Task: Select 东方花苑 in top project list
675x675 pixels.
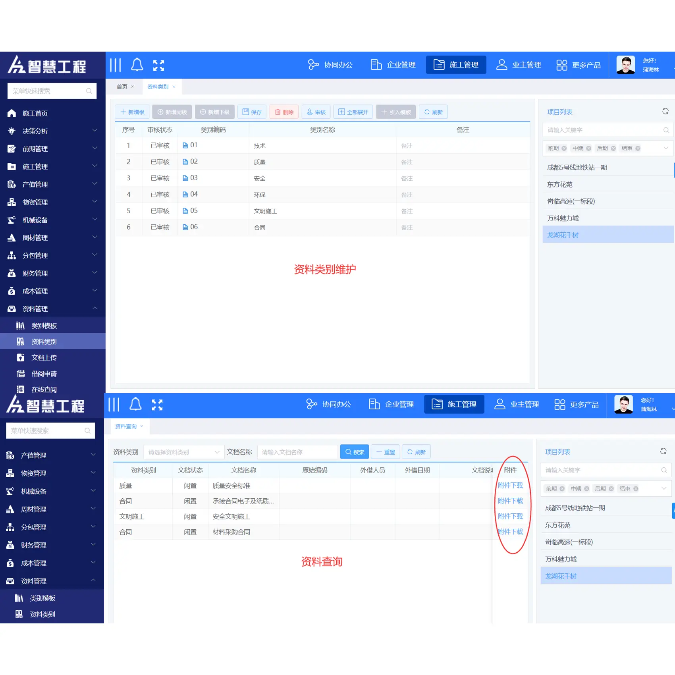Action: point(607,184)
